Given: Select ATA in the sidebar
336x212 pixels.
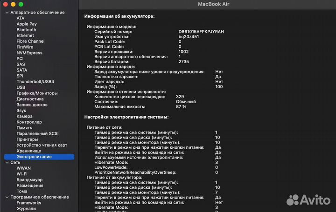Looking at the screenshot, I should (21, 18).
